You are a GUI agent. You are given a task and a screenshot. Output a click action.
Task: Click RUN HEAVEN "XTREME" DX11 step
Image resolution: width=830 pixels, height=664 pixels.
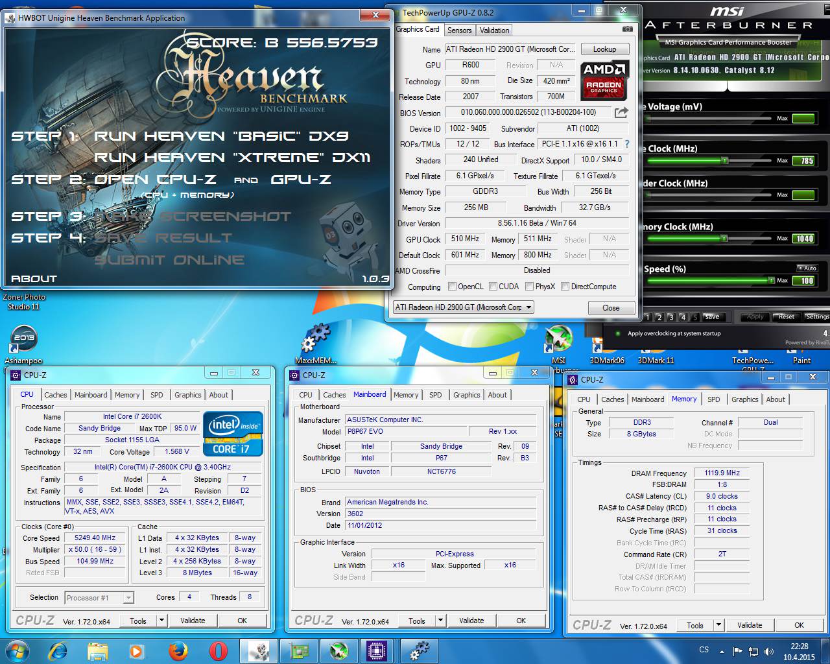pyautogui.click(x=232, y=158)
